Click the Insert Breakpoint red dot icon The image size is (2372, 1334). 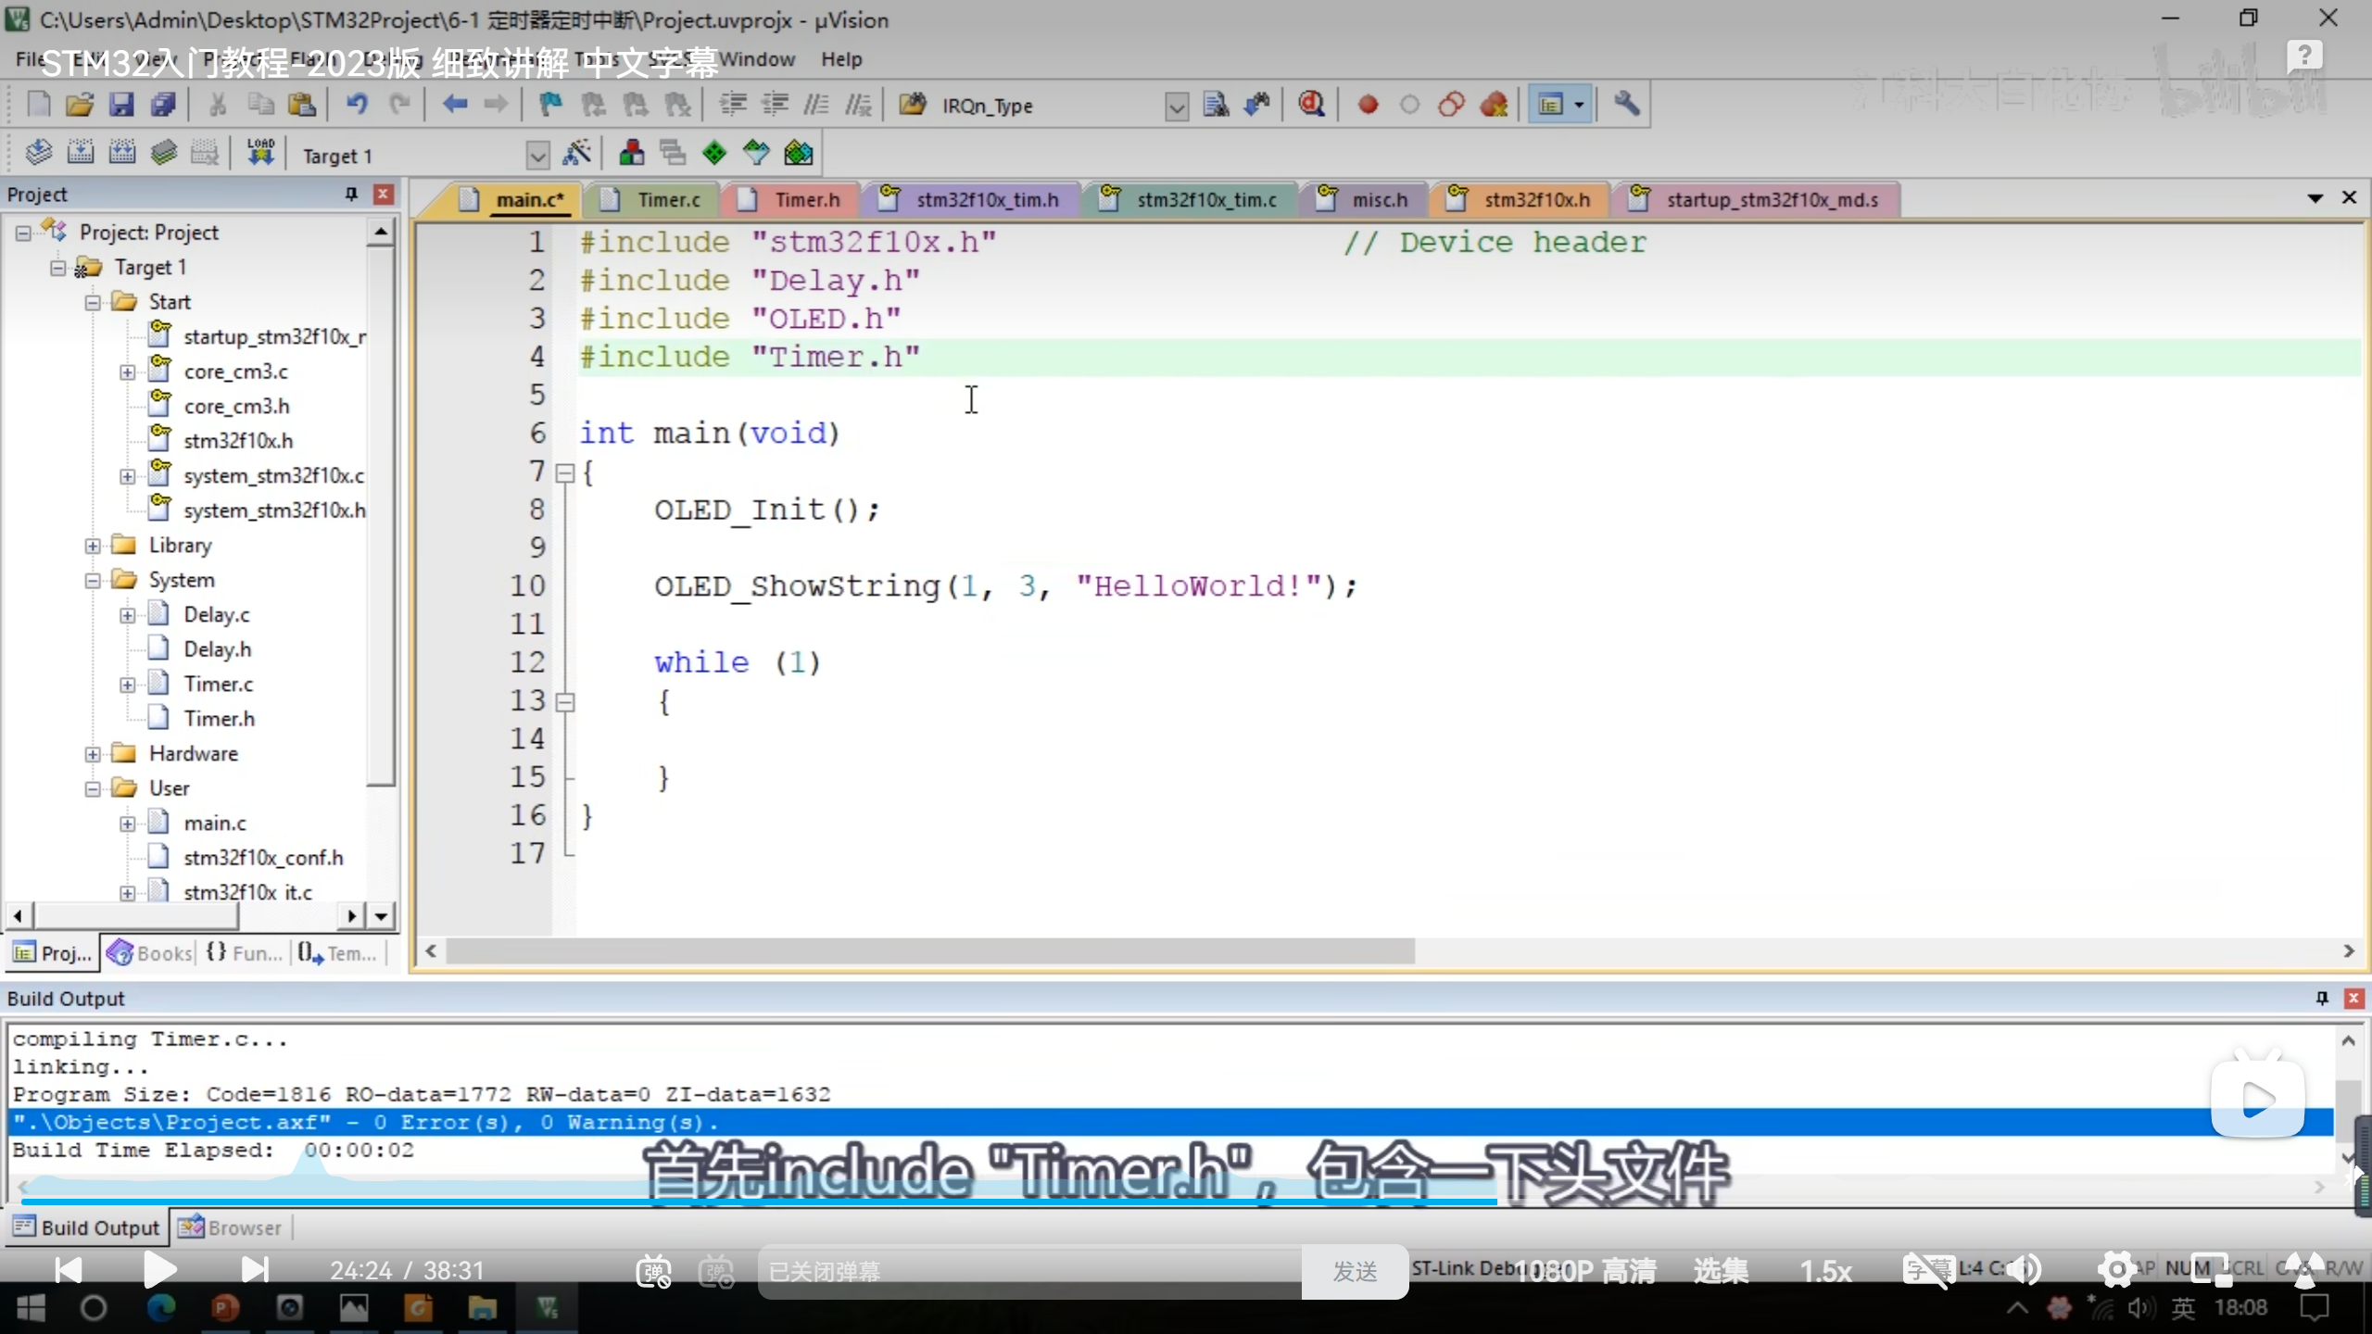tap(1368, 105)
